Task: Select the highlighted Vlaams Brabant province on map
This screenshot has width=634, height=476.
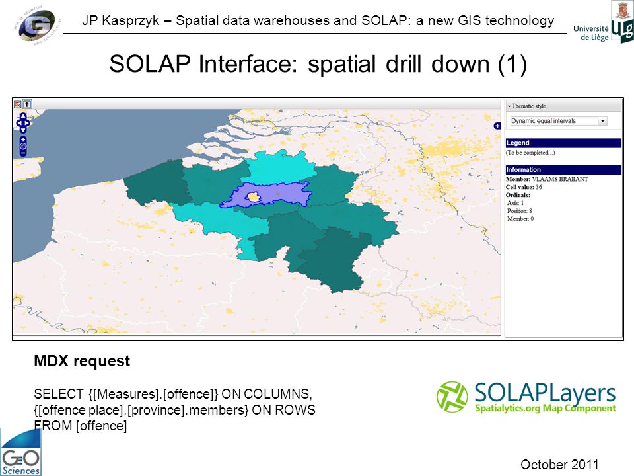Action: (x=283, y=193)
